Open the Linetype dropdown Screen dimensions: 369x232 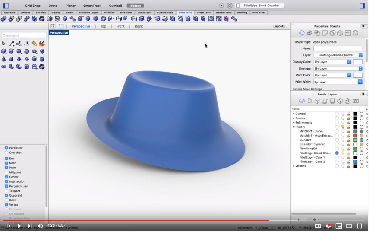click(x=338, y=68)
